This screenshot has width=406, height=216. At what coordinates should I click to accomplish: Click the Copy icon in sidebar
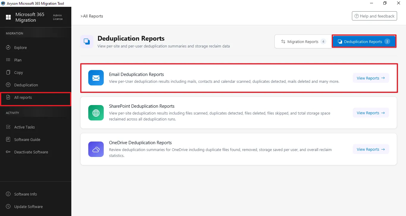8,72
